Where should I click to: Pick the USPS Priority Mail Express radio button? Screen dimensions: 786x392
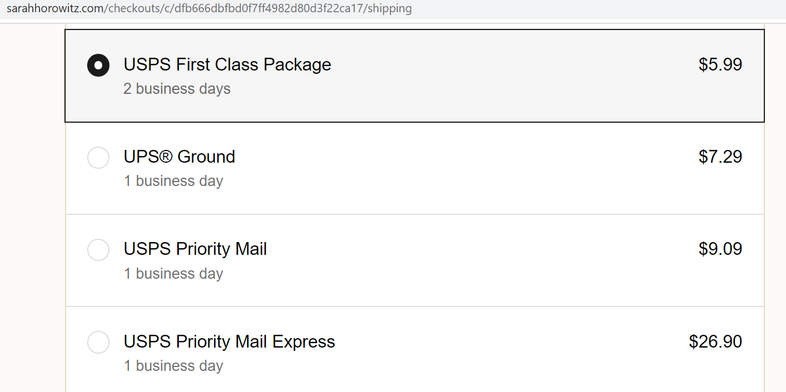[98, 342]
